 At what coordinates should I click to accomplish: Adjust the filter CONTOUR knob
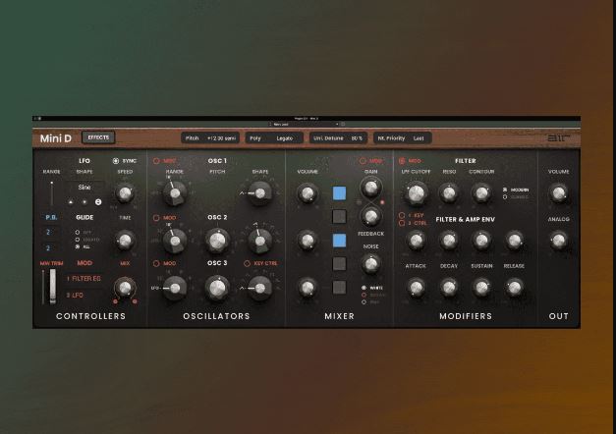pyautogui.click(x=481, y=192)
